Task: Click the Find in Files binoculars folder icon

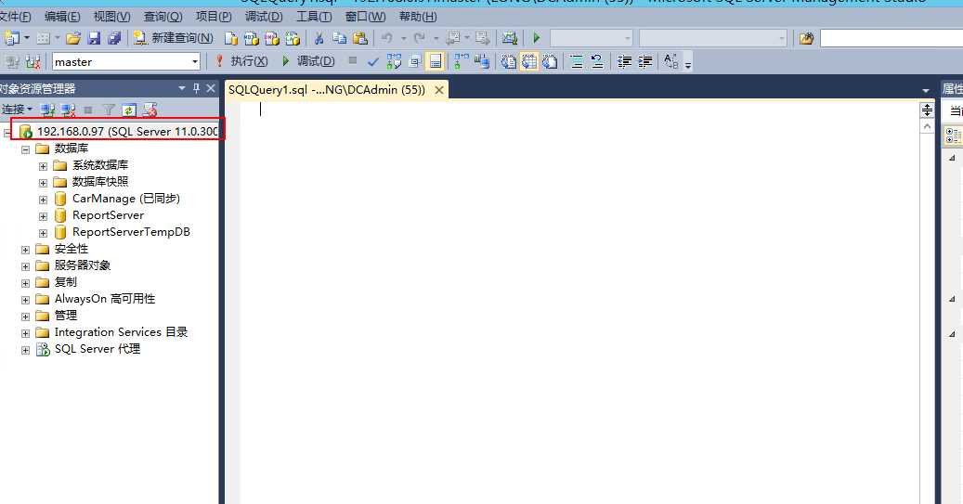Action: [806, 39]
